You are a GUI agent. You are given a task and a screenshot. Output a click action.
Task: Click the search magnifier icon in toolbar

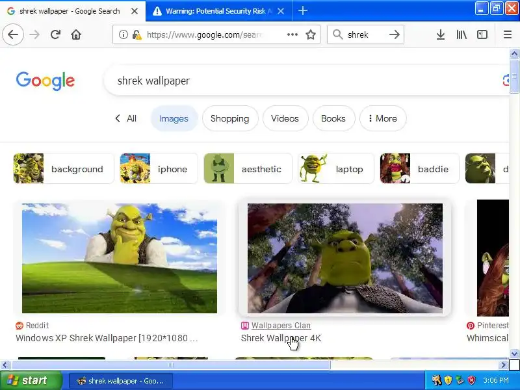[337, 34]
